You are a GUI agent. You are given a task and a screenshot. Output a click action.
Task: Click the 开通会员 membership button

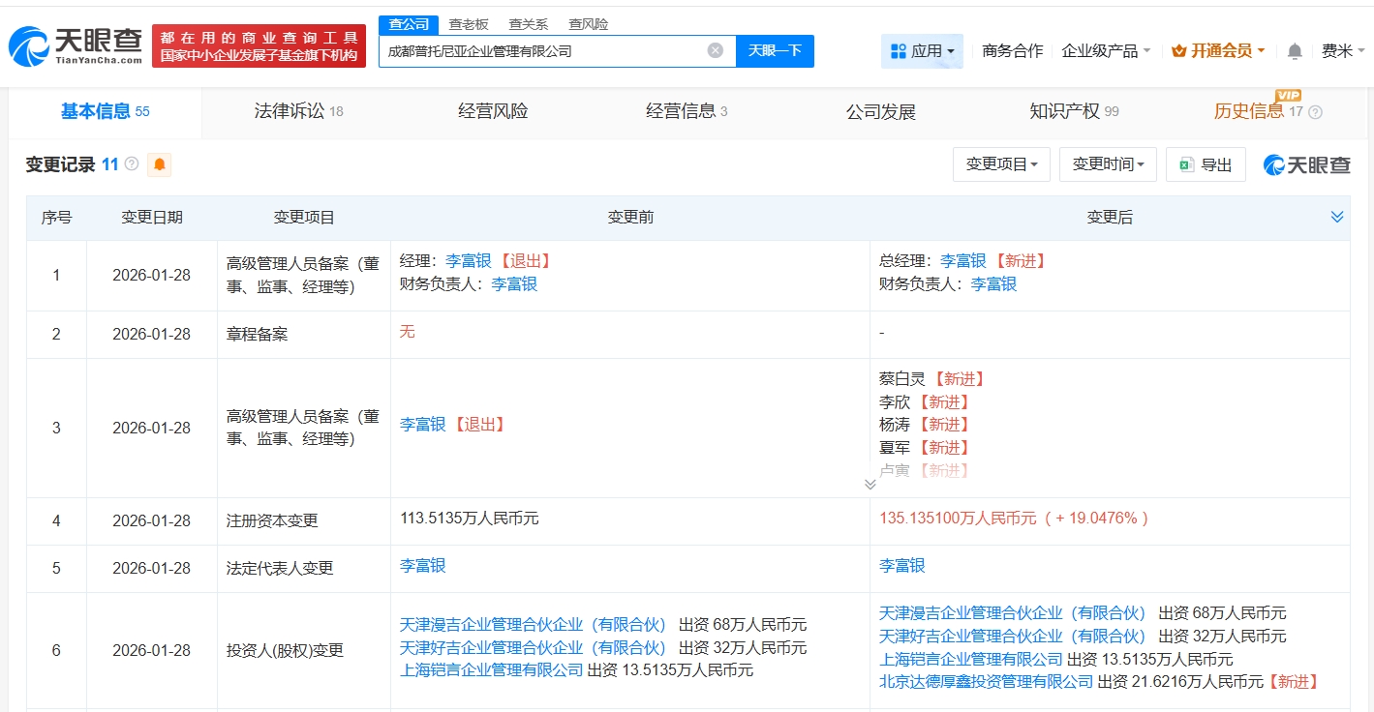(1218, 50)
